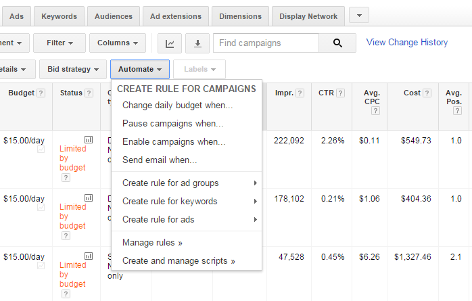This screenshot has width=472, height=301.
Task: Switch to the Ad extensions tab
Action: pyautogui.click(x=176, y=16)
